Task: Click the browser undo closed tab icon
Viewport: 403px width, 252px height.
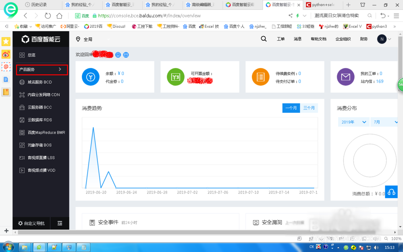Action: 383,16
